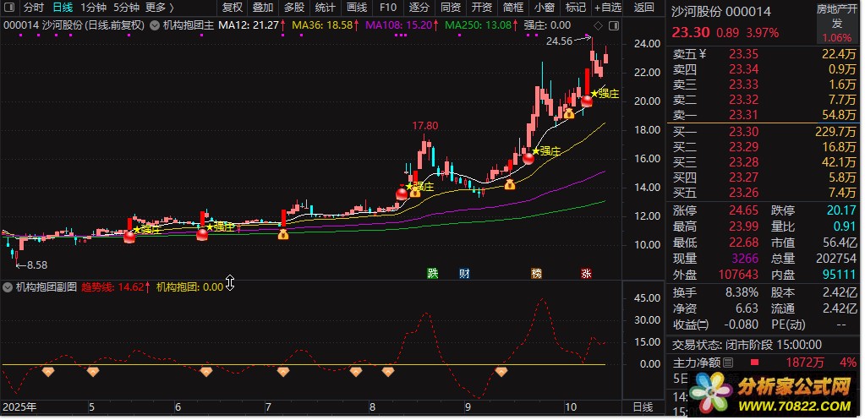
Task: Click the 日线 period label at bottom right
Action: (x=643, y=407)
